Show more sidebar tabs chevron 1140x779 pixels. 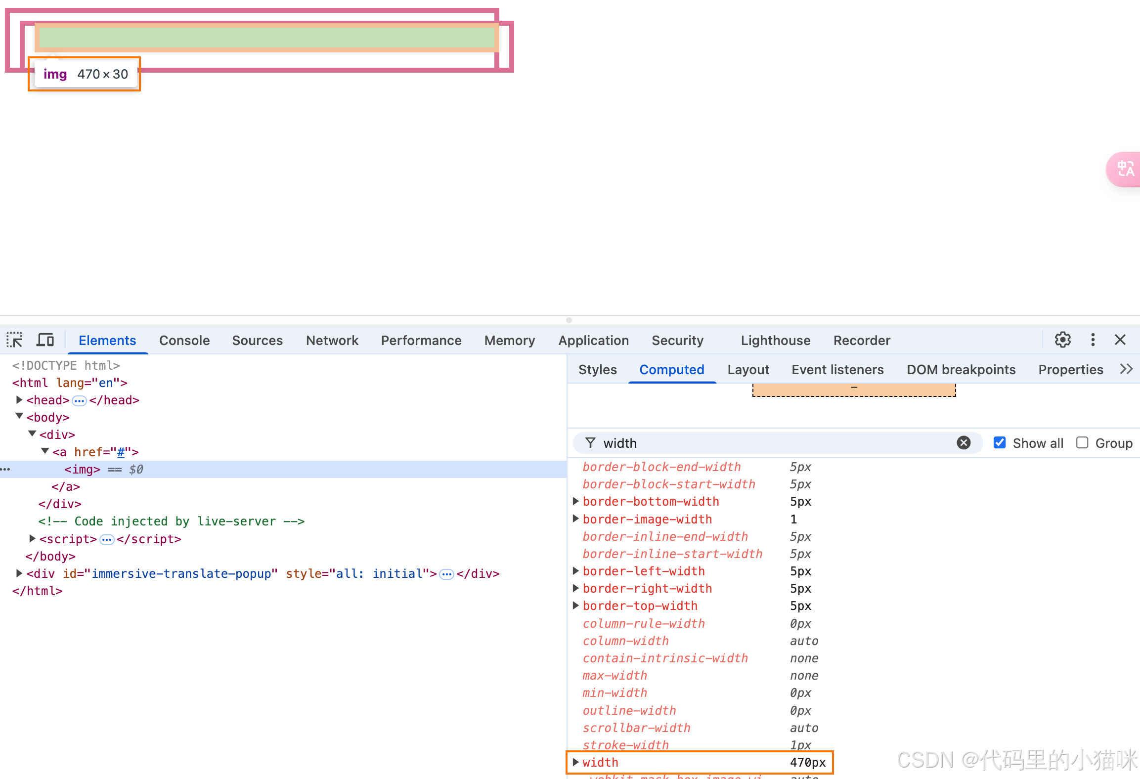1126,369
